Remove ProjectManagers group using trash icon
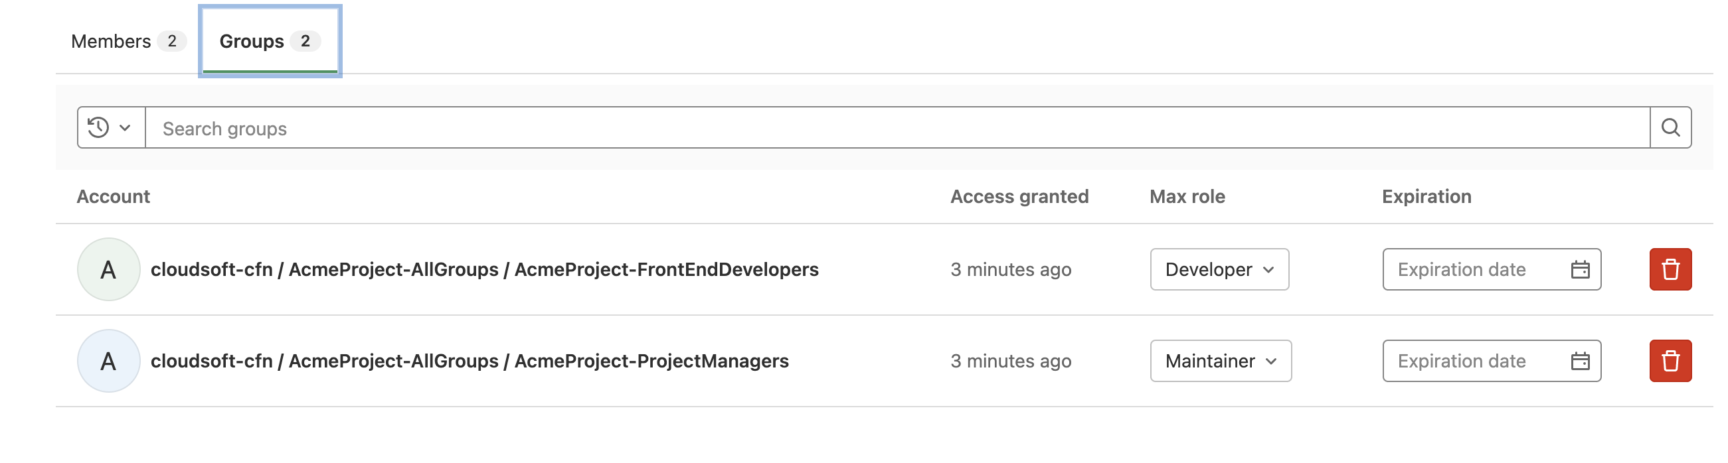Image resolution: width=1728 pixels, height=463 pixels. [1670, 361]
